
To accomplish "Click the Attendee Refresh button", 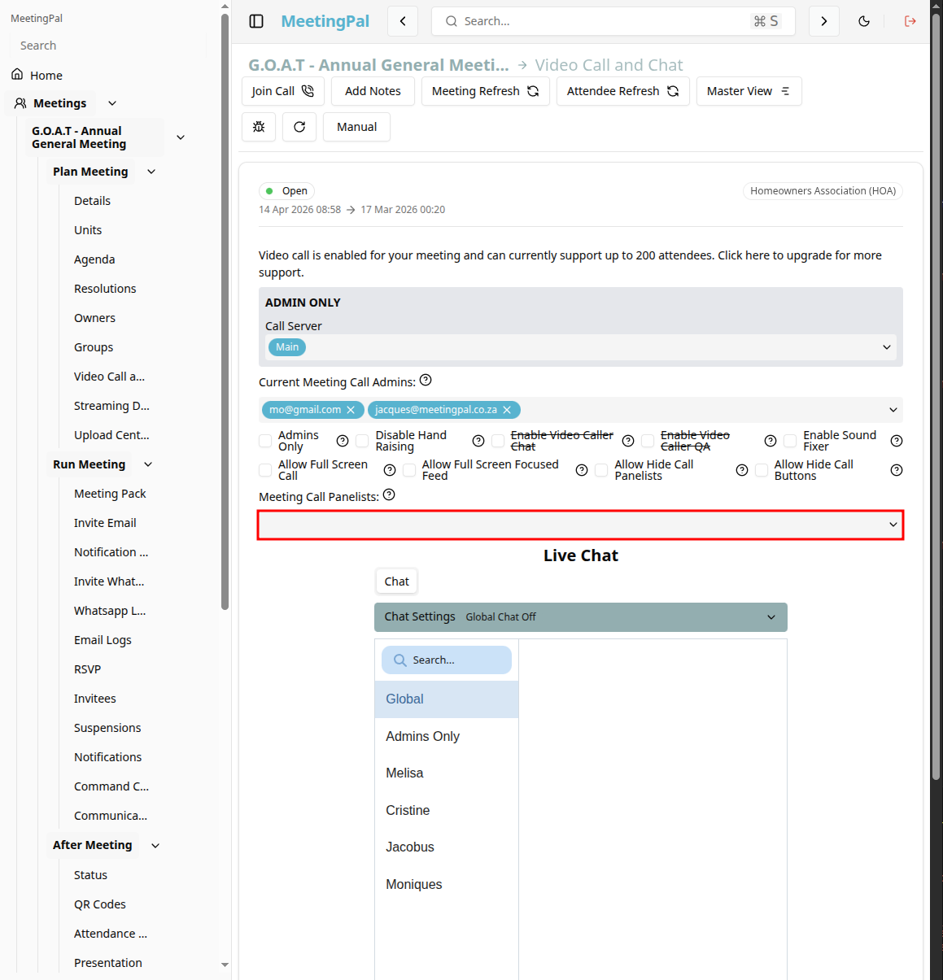I will [623, 91].
